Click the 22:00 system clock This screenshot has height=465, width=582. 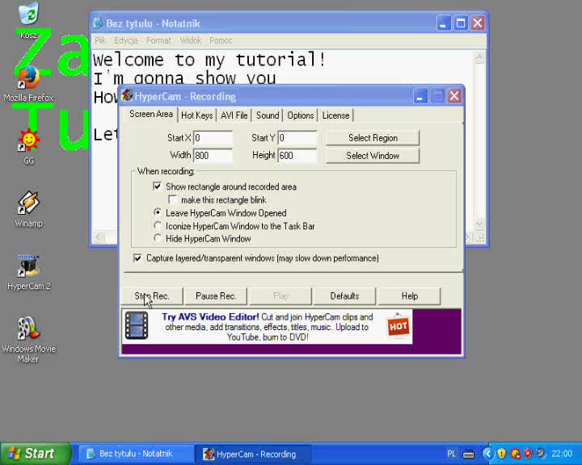click(562, 454)
